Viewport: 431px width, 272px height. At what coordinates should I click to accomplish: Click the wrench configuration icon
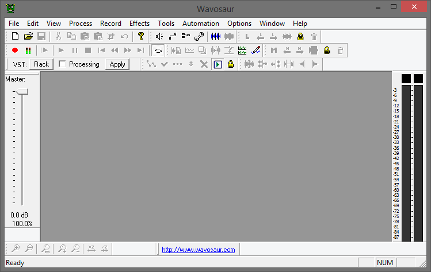[199, 37]
